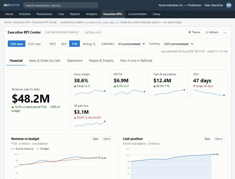
Task: Open the Transactions menu
Action: pos(44,14)
